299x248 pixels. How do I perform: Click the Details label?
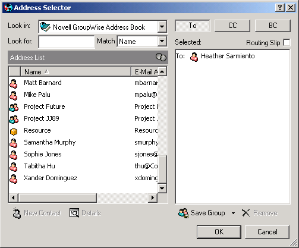pyautogui.click(x=91, y=213)
